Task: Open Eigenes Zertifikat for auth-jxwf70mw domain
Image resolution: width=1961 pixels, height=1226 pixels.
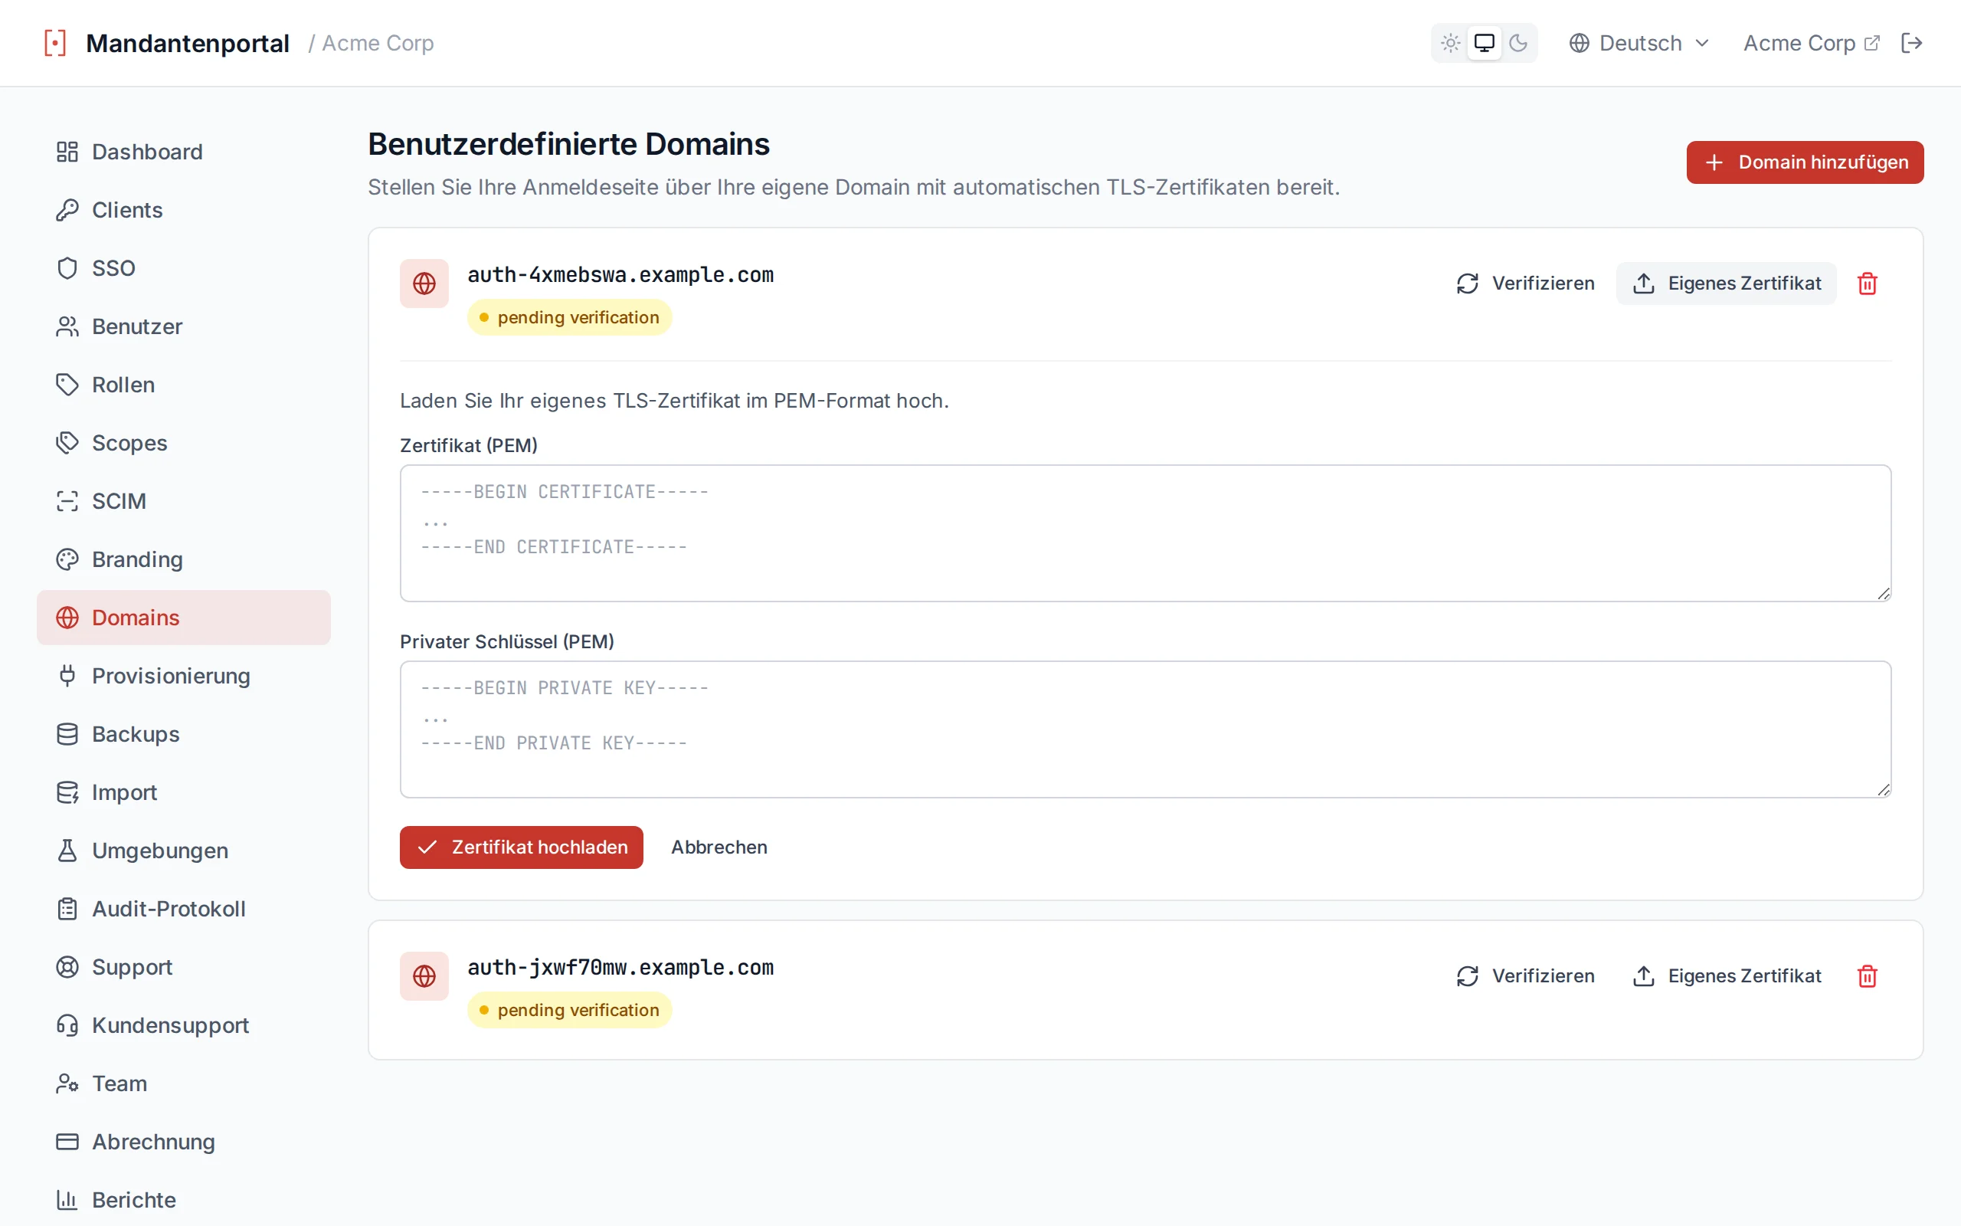Action: pyautogui.click(x=1726, y=976)
